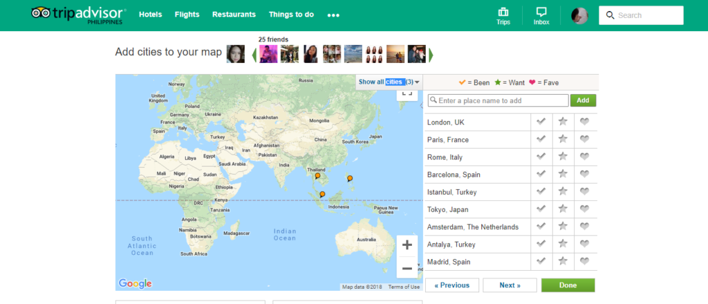Zoom in on the map with plus

[x=407, y=245]
